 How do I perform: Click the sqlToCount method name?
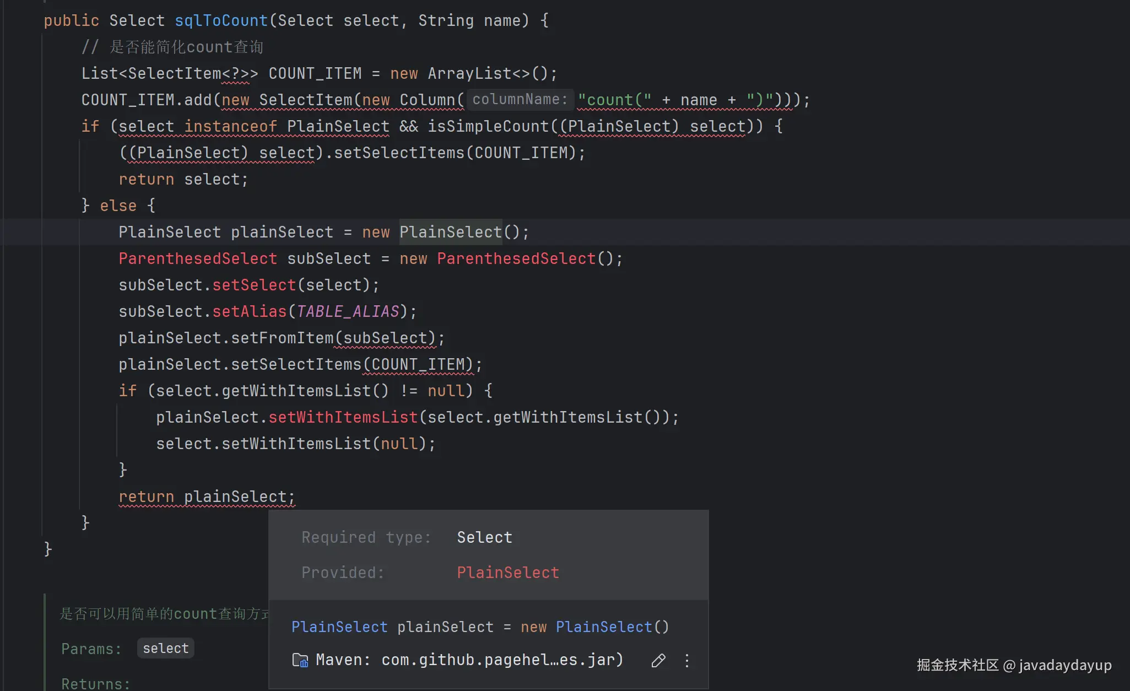pos(221,20)
